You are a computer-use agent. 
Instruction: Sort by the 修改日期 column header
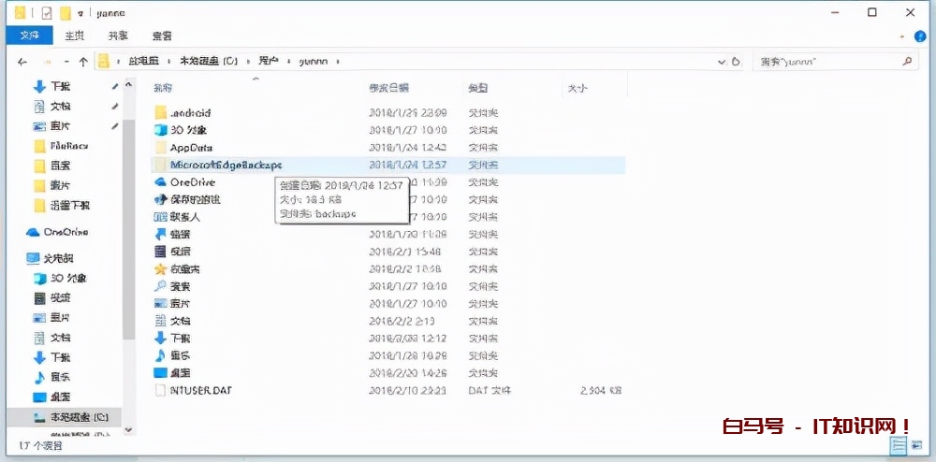[x=388, y=88]
